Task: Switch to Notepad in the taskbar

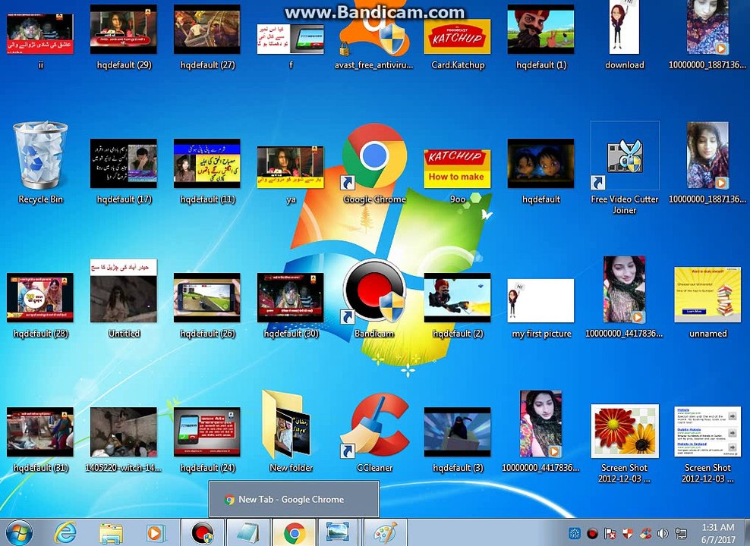Action: pyautogui.click(x=247, y=532)
